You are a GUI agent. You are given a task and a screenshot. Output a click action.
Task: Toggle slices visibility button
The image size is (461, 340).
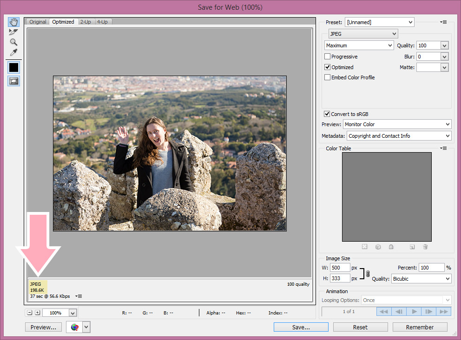(13, 81)
